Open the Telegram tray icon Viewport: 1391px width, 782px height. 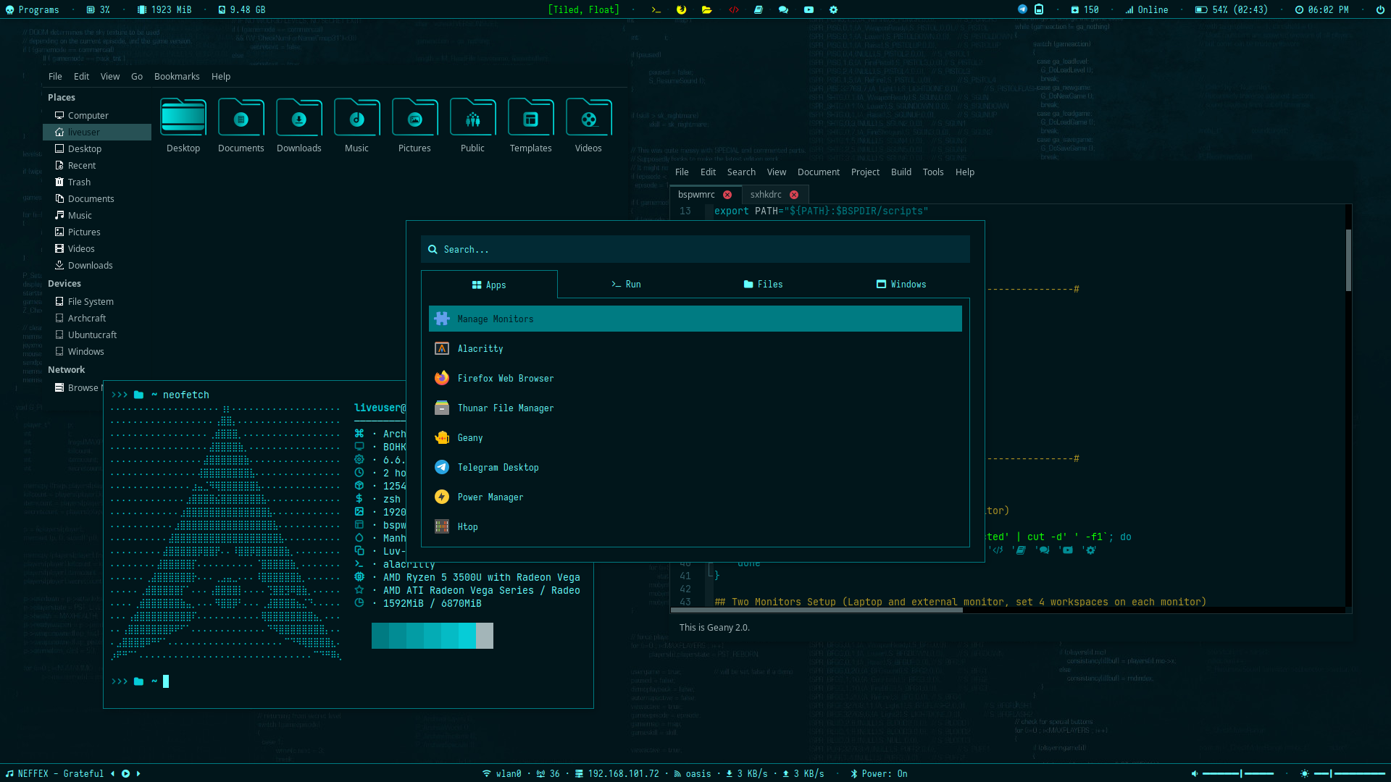[1022, 9]
